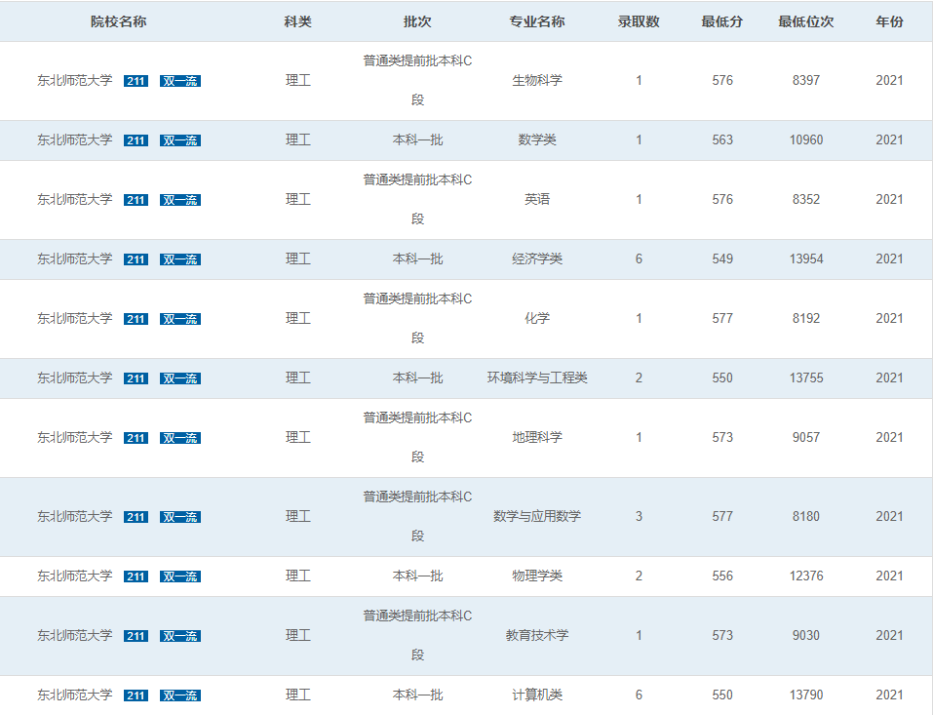The image size is (933, 715).
Task: Click the 双一流 badge in the 化学 row
Action: (180, 319)
